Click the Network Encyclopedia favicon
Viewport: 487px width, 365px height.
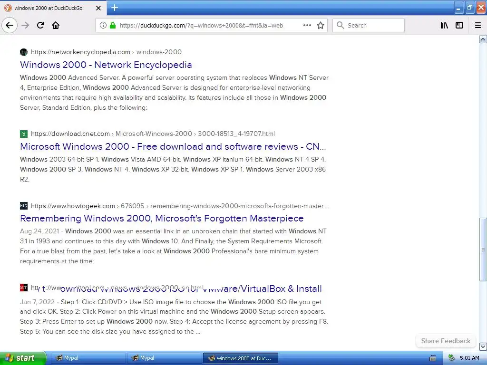pos(24,52)
